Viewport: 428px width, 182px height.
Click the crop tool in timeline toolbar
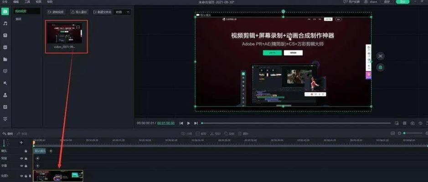click(201, 133)
